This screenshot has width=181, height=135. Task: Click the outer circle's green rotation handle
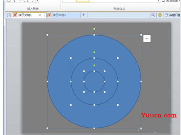[94, 29]
